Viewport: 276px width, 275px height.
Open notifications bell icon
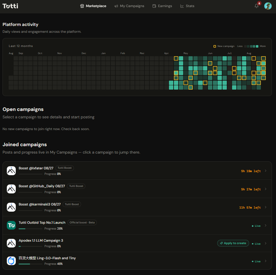[257, 6]
